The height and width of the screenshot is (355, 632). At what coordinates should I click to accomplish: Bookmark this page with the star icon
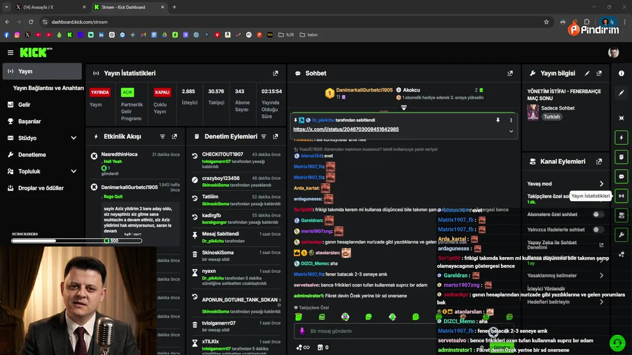(546, 22)
